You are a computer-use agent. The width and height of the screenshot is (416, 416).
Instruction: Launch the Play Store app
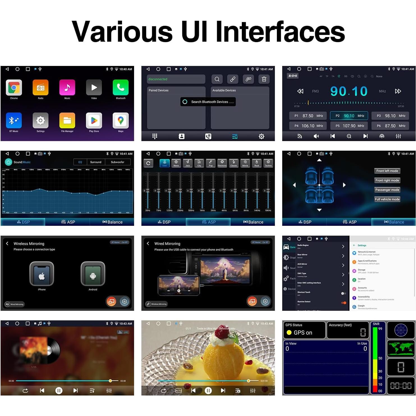coord(94,121)
